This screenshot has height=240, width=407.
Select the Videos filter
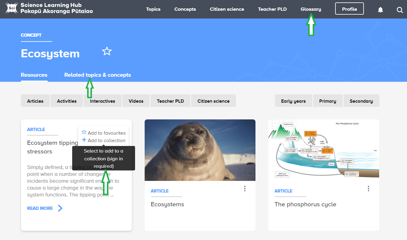136,101
